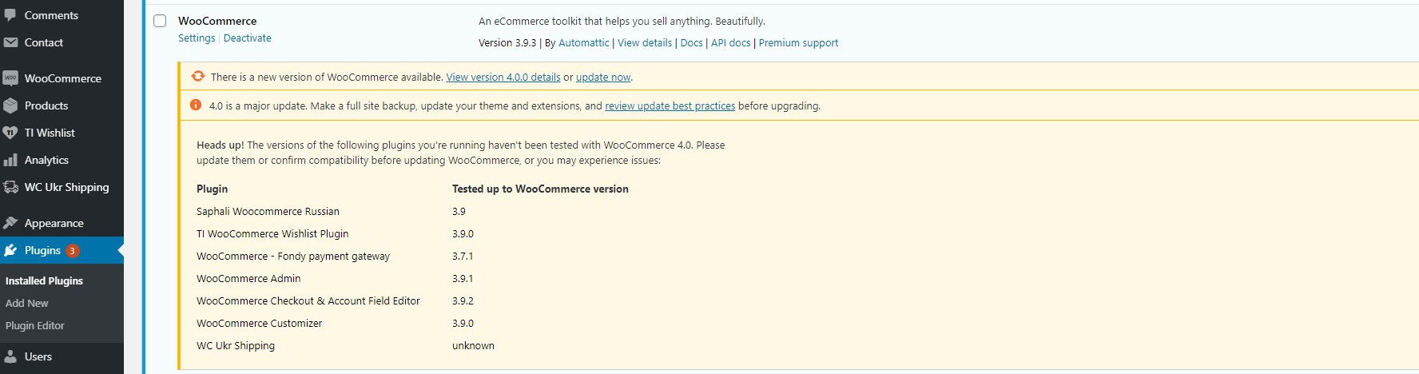Click the Plugins plug icon
The width and height of the screenshot is (1419, 374).
10,250
